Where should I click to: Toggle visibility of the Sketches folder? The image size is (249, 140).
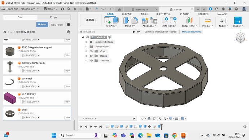(91, 61)
